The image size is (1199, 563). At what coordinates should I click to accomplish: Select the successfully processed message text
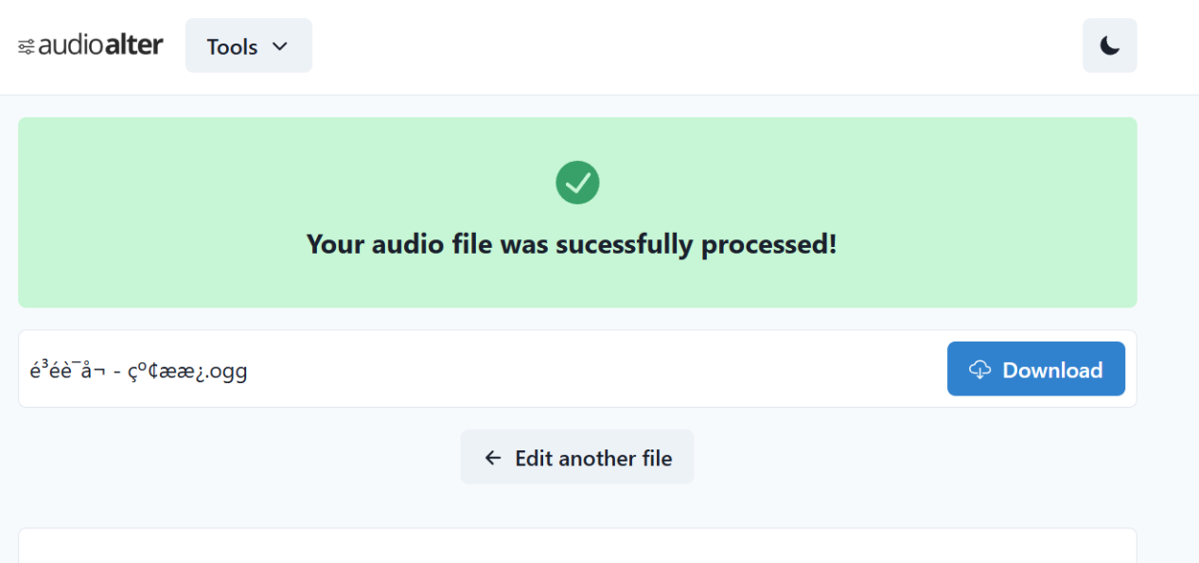click(x=572, y=244)
